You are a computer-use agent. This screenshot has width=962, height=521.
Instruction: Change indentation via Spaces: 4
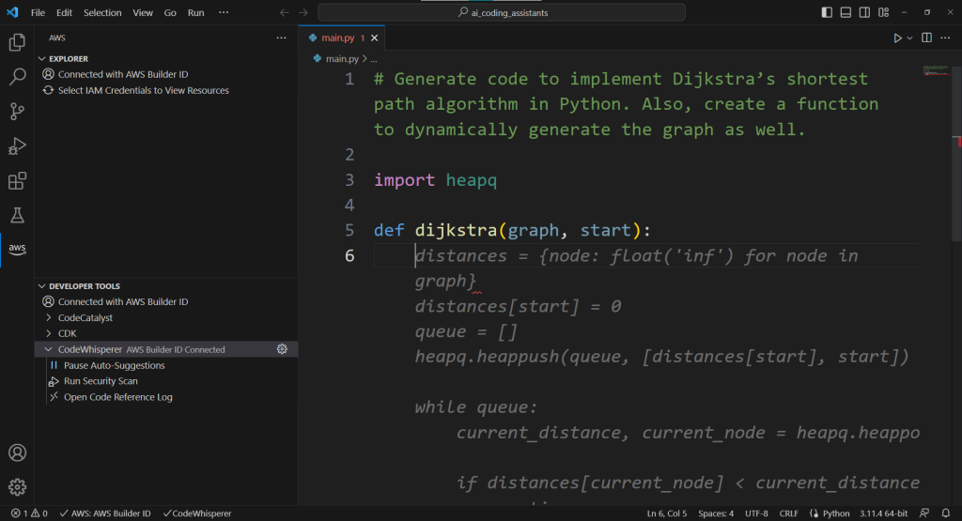tap(715, 513)
